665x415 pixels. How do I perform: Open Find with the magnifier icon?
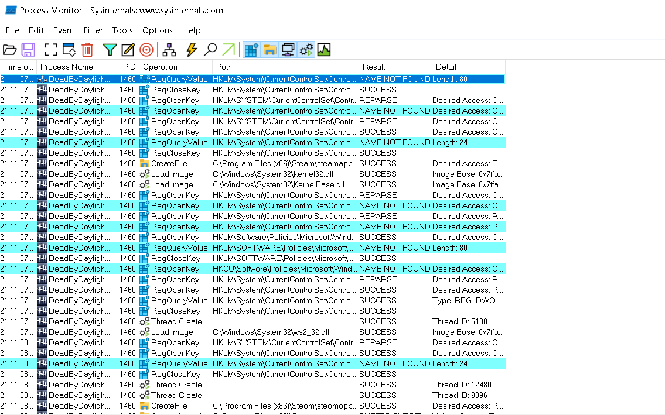[210, 50]
